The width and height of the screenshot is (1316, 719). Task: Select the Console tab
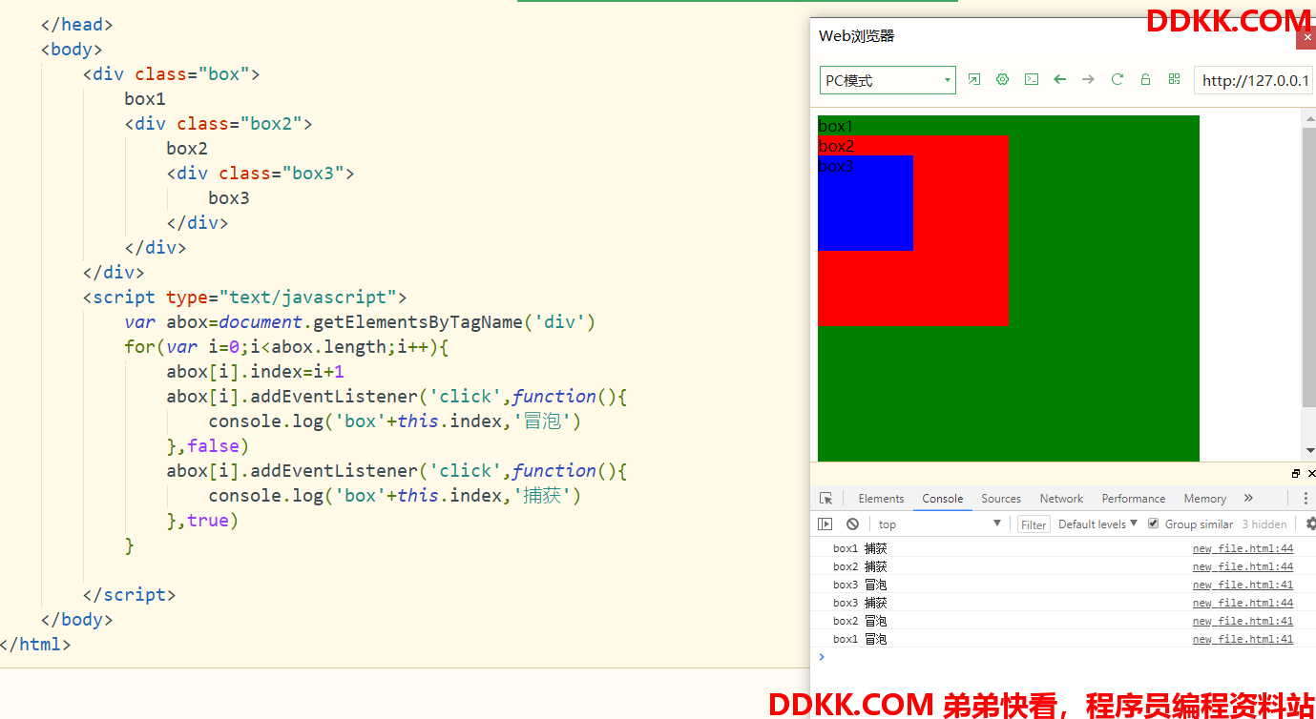pyautogui.click(x=943, y=499)
